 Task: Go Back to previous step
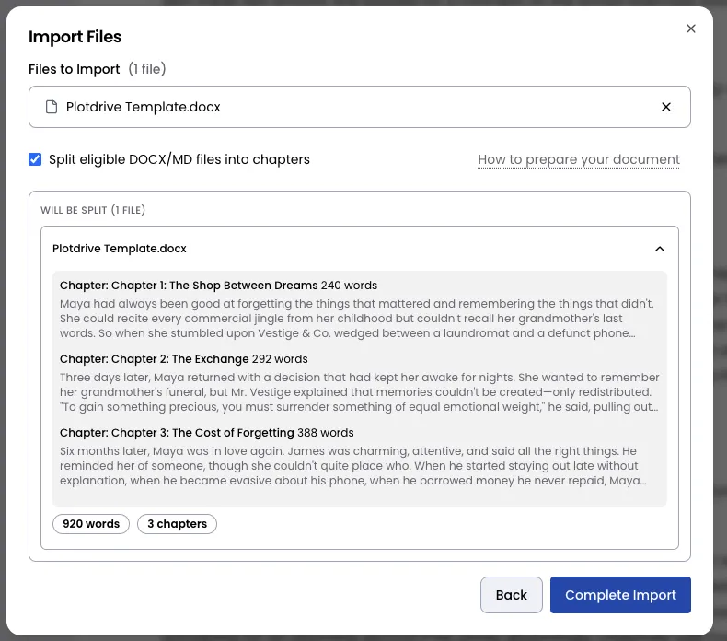tap(512, 595)
